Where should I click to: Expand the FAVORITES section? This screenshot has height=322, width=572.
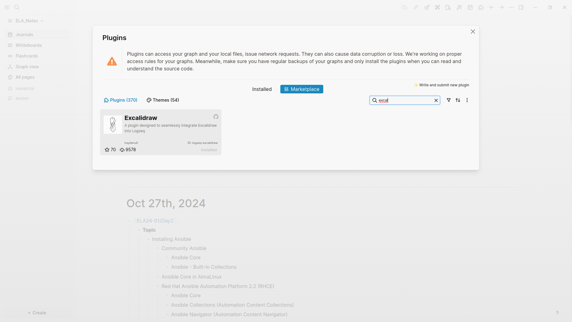[21, 89]
